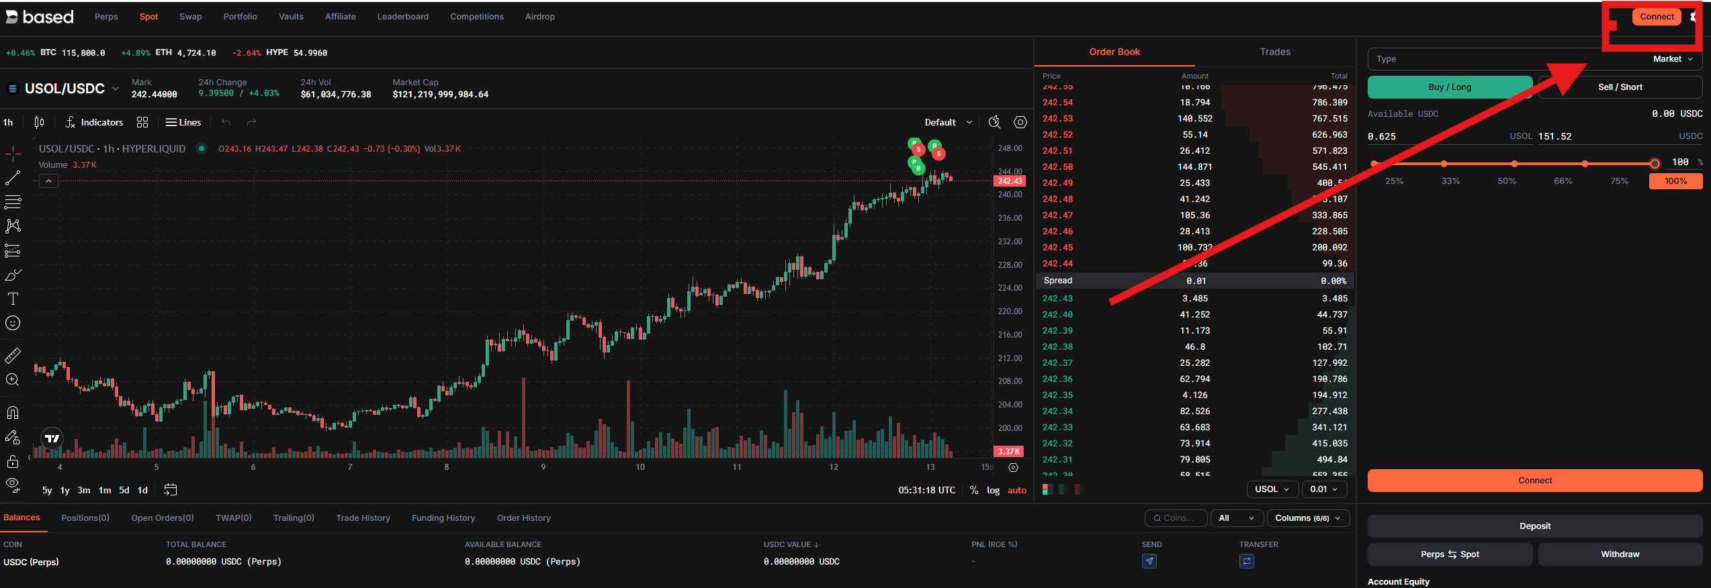This screenshot has height=588, width=1711.
Task: Open the Fibonacci retracement tool group
Action: [x=13, y=202]
